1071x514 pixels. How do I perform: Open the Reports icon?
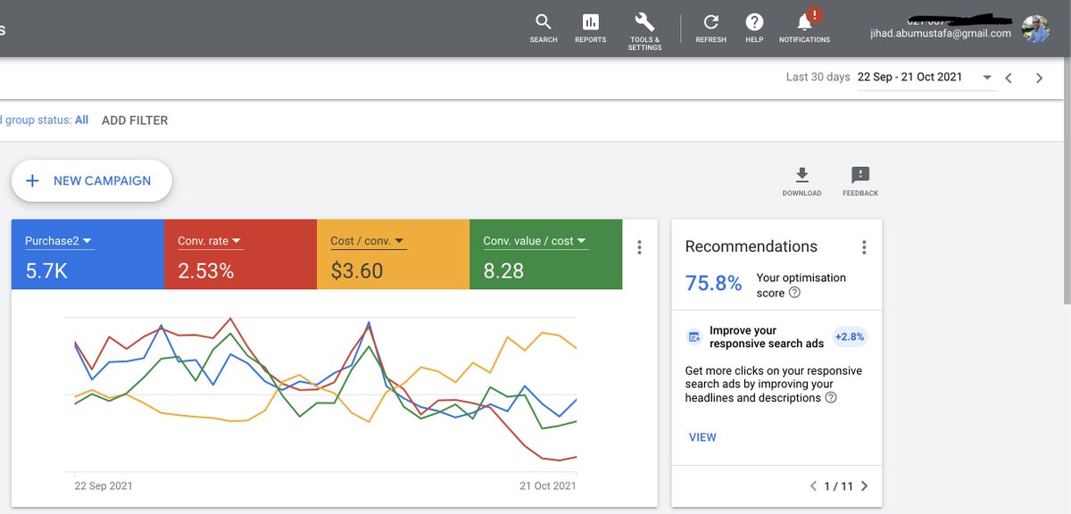[590, 22]
